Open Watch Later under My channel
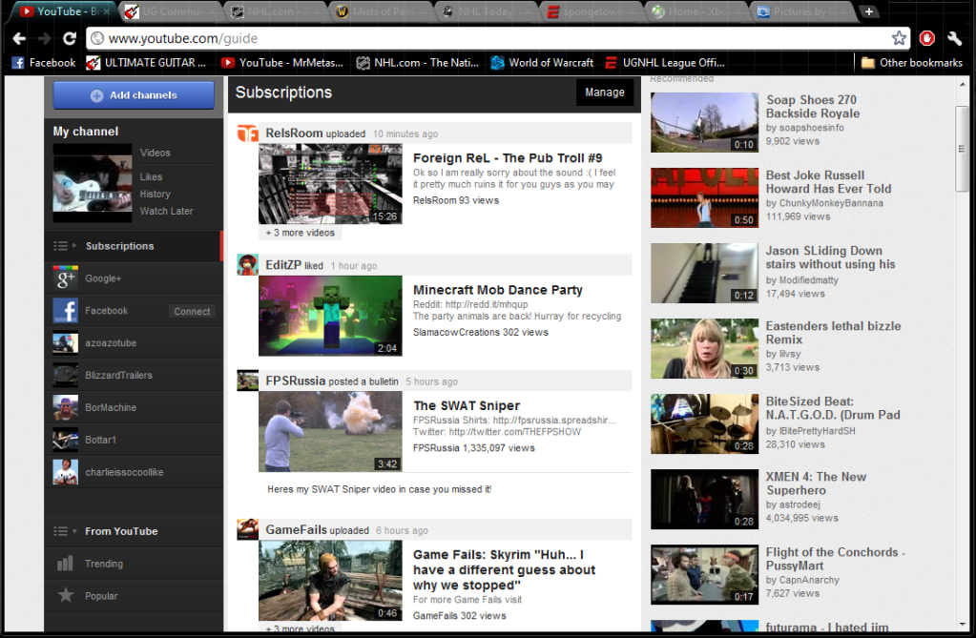 click(166, 211)
